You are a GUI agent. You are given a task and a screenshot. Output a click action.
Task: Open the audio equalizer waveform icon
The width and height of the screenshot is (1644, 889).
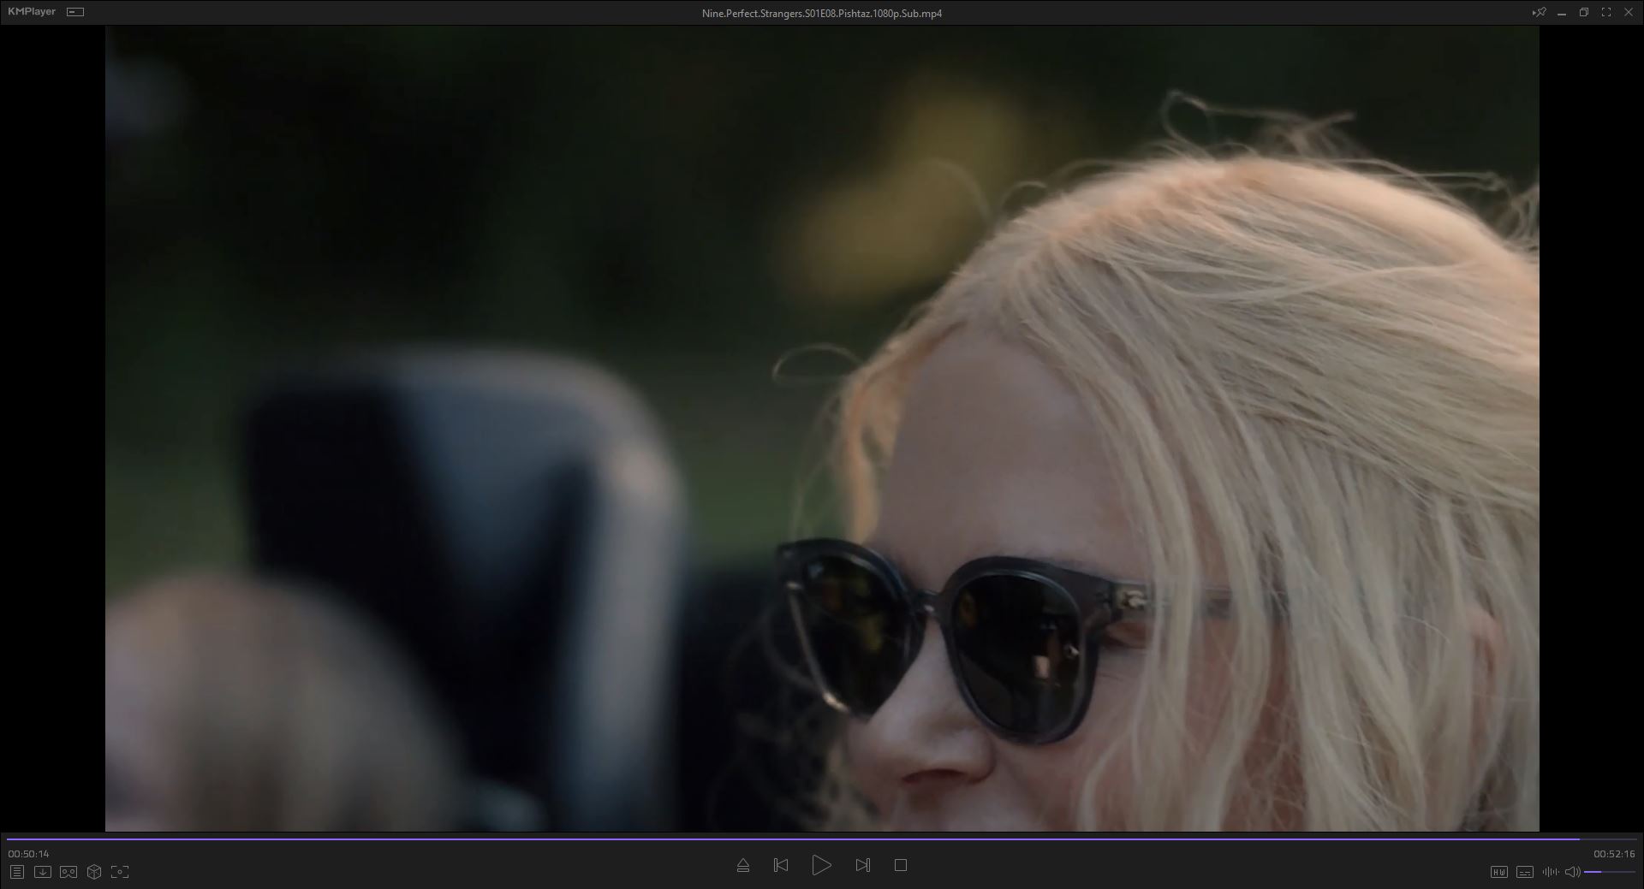point(1550,872)
